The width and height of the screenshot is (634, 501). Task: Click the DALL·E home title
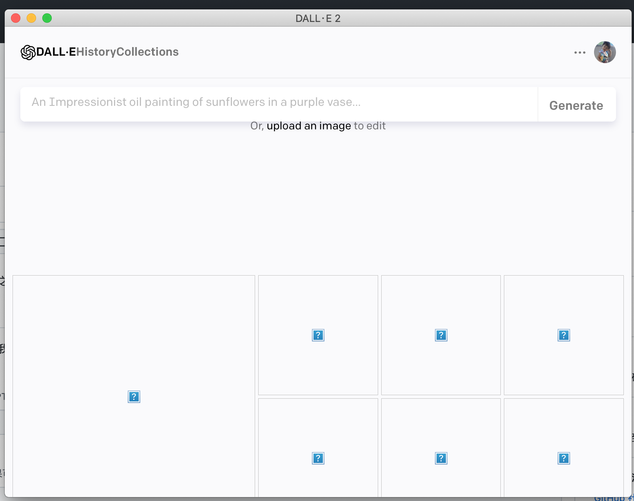pyautogui.click(x=56, y=52)
